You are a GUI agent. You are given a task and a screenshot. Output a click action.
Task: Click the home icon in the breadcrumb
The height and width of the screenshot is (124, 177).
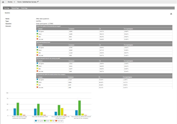(3, 2)
